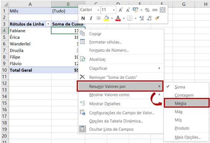
Task: Click the borders icon in mini toolbar
Action: (x=130, y=18)
